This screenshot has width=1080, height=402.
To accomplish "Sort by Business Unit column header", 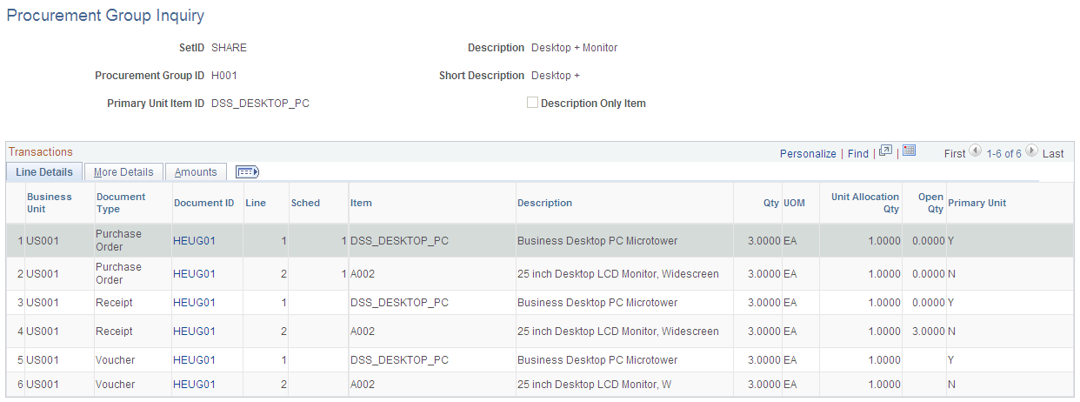I will pyautogui.click(x=50, y=203).
